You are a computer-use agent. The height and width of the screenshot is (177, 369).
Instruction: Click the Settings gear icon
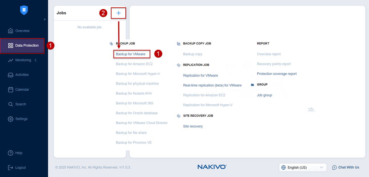coord(10,119)
